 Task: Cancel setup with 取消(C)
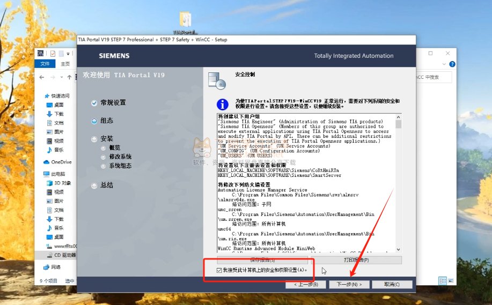(x=392, y=284)
